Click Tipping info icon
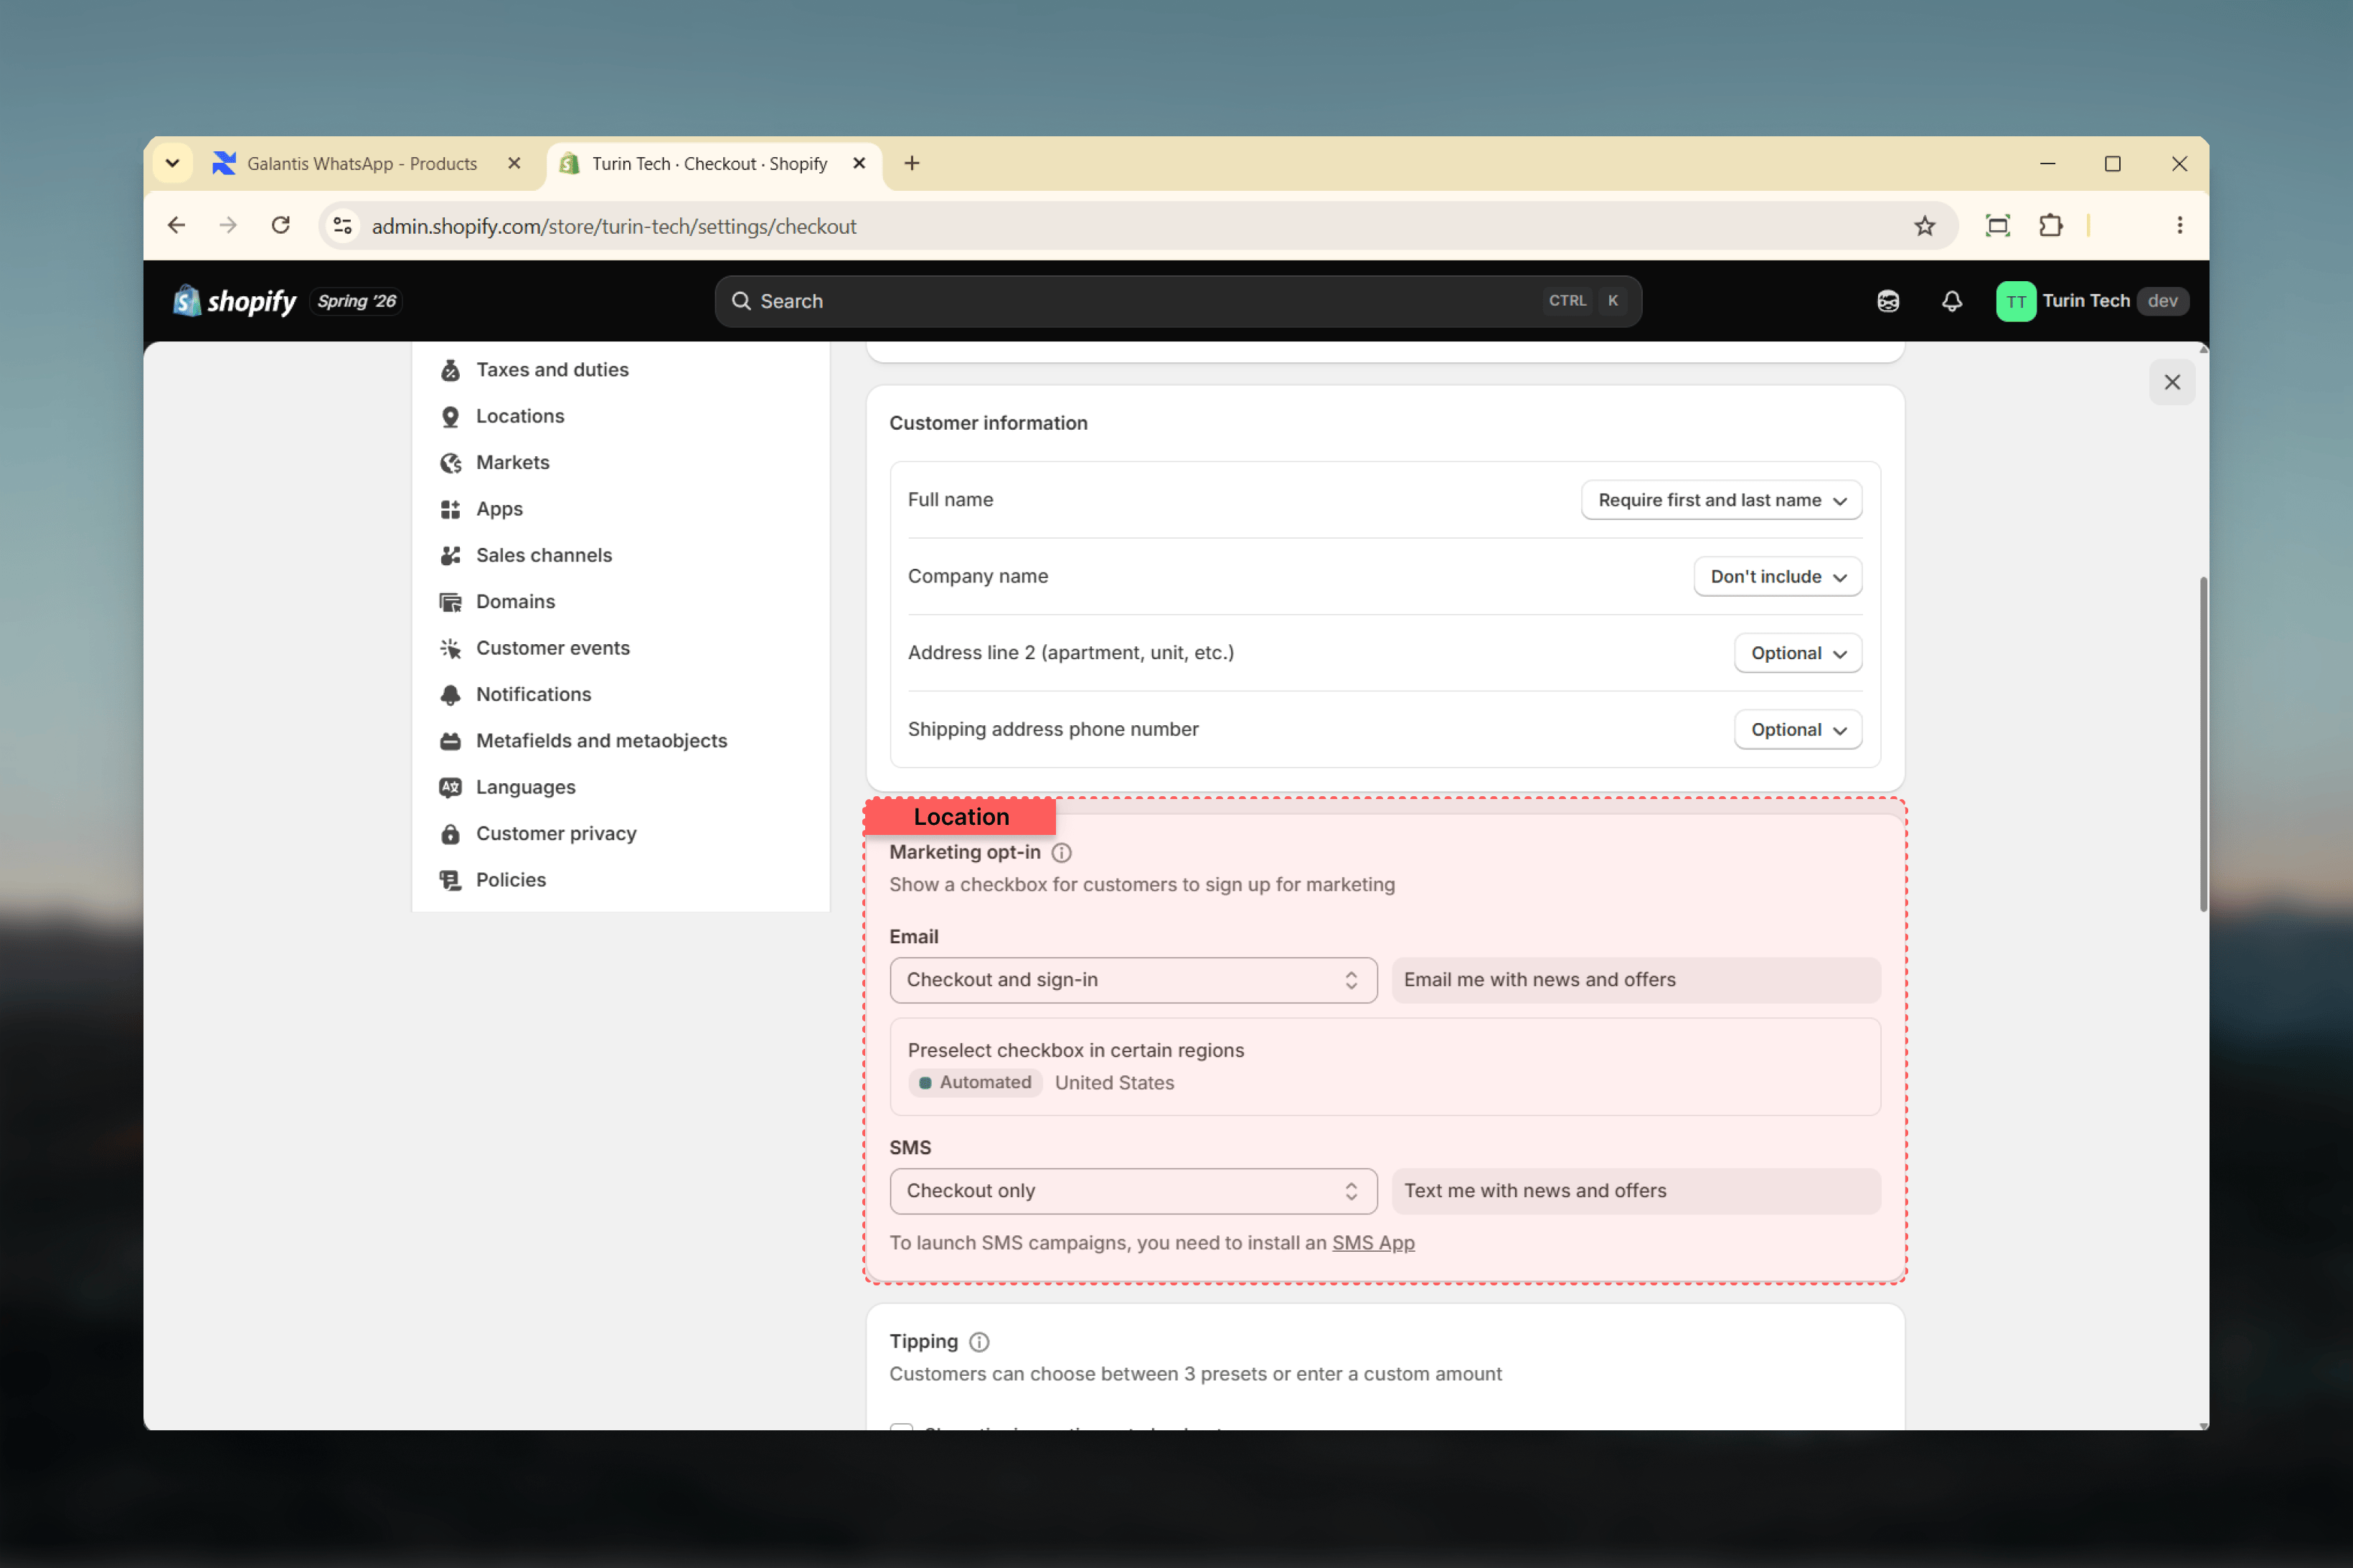This screenshot has height=1568, width=2353. point(979,1342)
